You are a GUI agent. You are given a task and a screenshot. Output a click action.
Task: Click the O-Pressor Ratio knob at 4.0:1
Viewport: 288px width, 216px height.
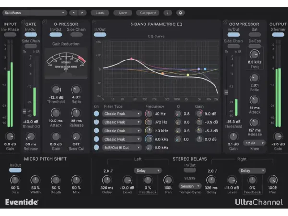tap(76, 90)
